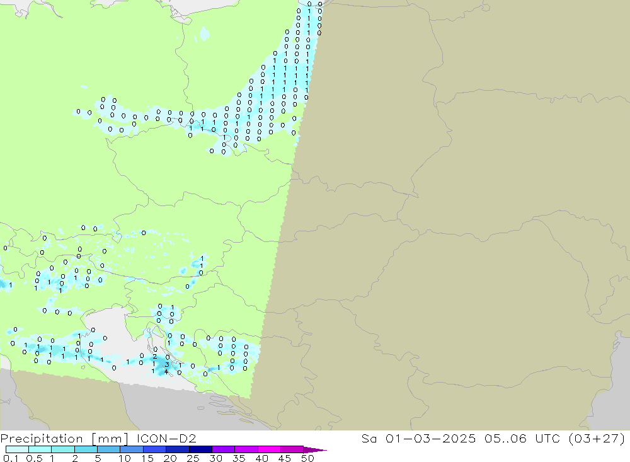Select the 30–35 mm purple legend swatch
Viewport: 630px width, 462px height.
coord(224,449)
